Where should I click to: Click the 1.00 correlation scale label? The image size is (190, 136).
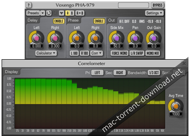(x=9, y=79)
